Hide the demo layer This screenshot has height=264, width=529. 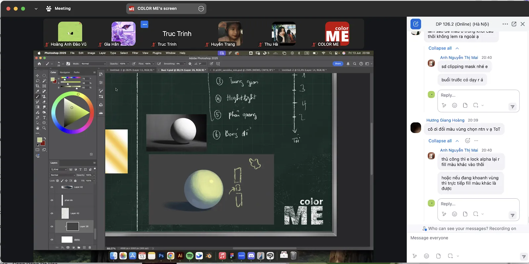tap(52, 240)
